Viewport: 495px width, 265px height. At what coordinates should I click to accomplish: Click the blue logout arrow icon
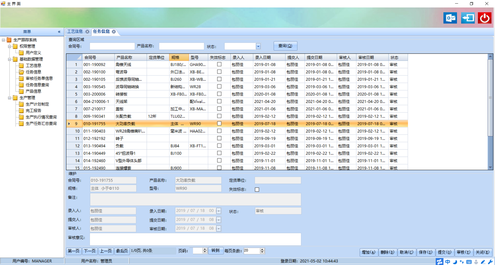pos(468,18)
